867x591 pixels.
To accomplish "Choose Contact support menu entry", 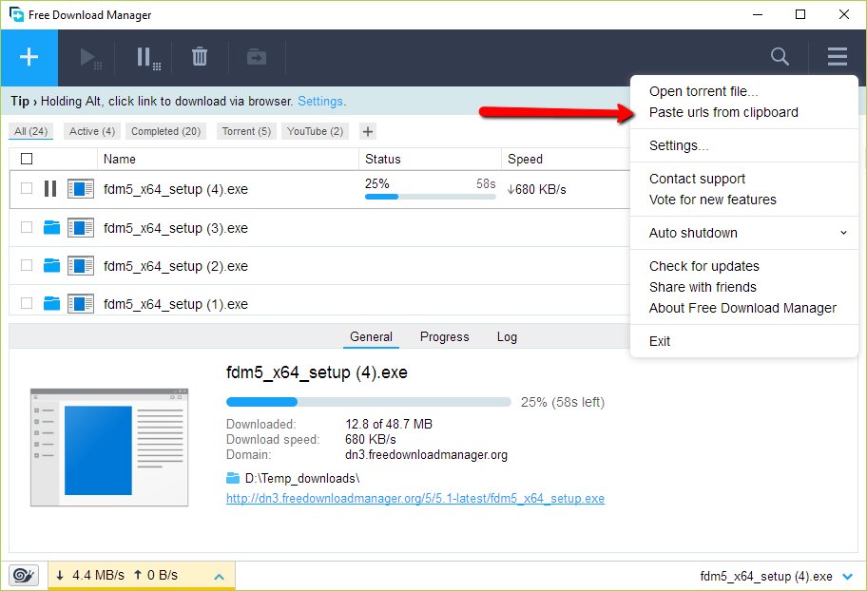I will (x=697, y=179).
